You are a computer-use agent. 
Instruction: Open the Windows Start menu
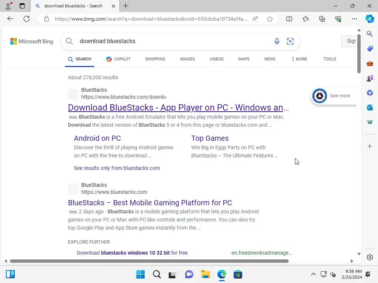pos(140,274)
